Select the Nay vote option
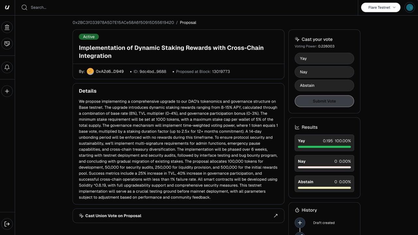418x235 pixels. click(x=324, y=72)
